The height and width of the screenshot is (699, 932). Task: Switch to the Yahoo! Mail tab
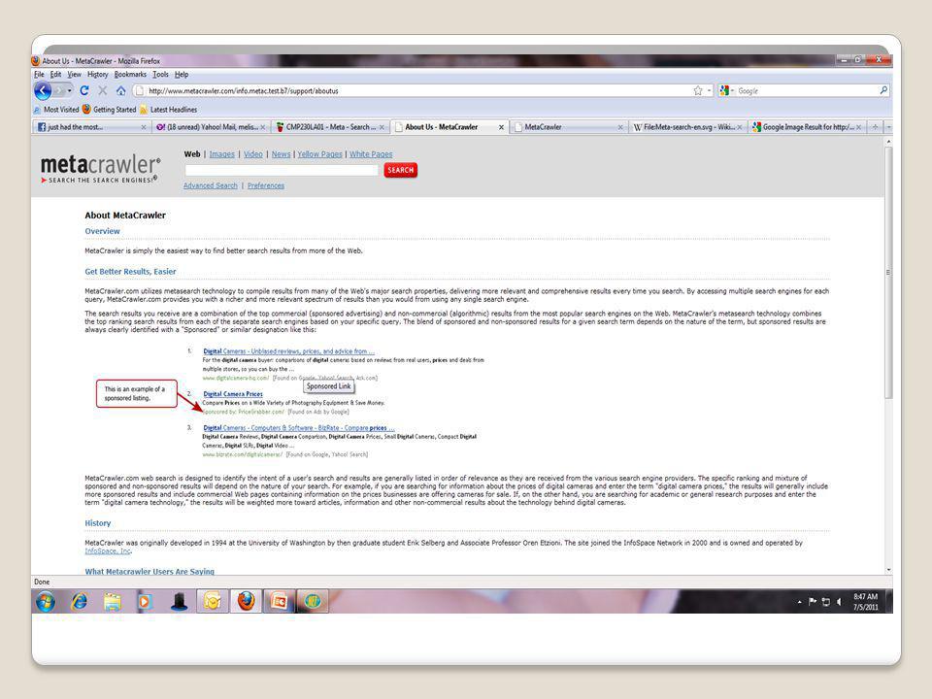pyautogui.click(x=210, y=127)
